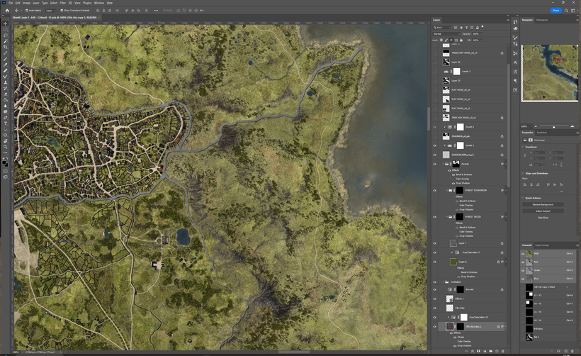Viewport: 581px width, 356px height.
Task: Collapse the Quick Actions section
Action: (x=523, y=198)
